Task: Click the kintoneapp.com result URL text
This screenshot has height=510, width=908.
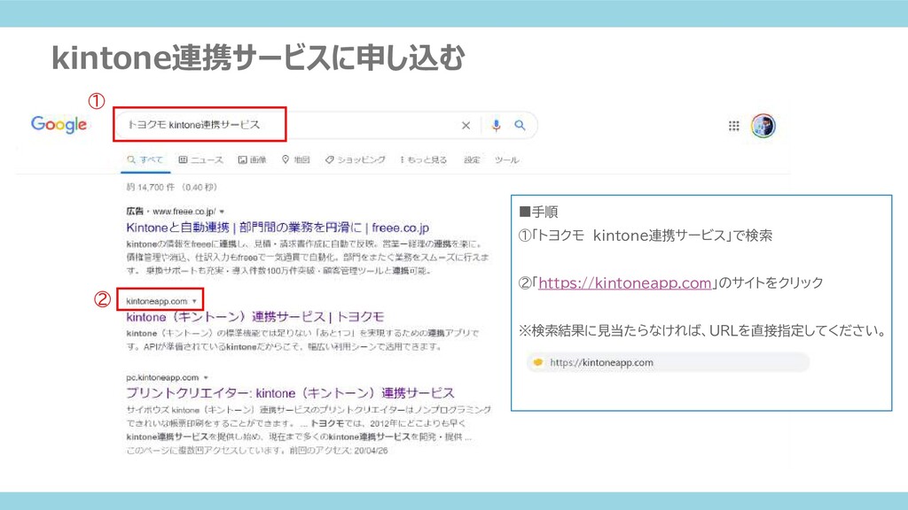Action: coord(156,301)
